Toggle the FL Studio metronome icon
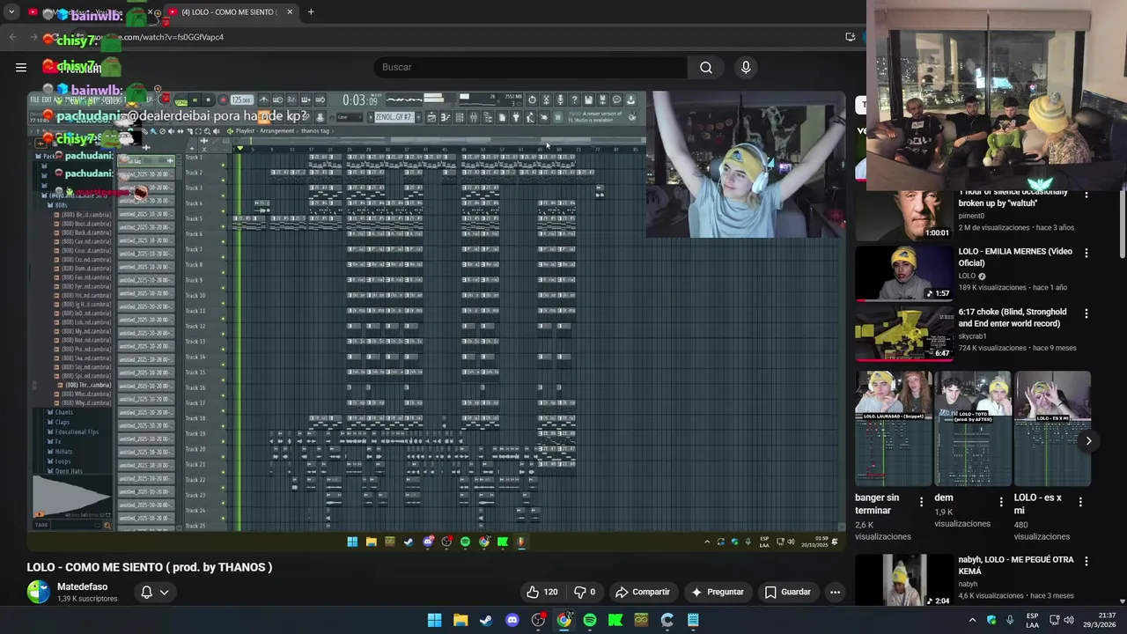The height and width of the screenshot is (634, 1127). pyautogui.click(x=264, y=100)
